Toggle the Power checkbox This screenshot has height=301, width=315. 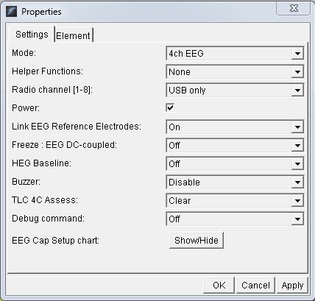pos(170,107)
